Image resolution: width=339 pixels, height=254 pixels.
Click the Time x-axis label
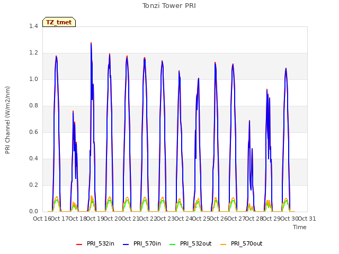click(300, 227)
